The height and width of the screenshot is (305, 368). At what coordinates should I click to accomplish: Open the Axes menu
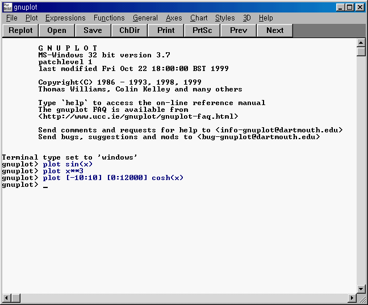point(174,18)
